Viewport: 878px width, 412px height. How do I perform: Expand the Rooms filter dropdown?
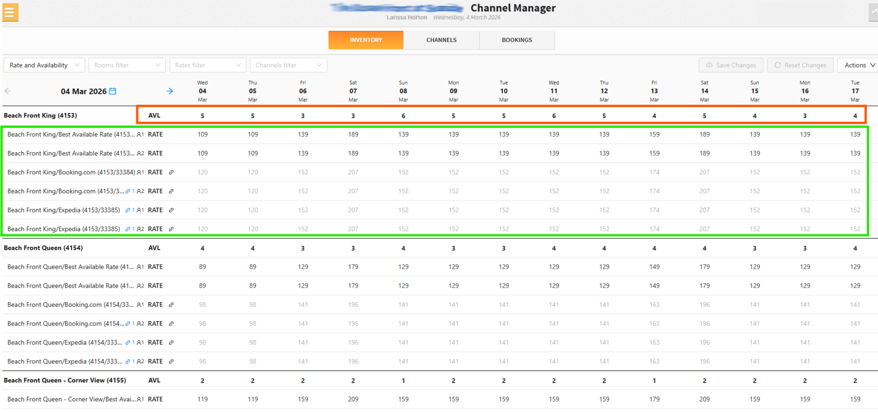click(x=127, y=65)
